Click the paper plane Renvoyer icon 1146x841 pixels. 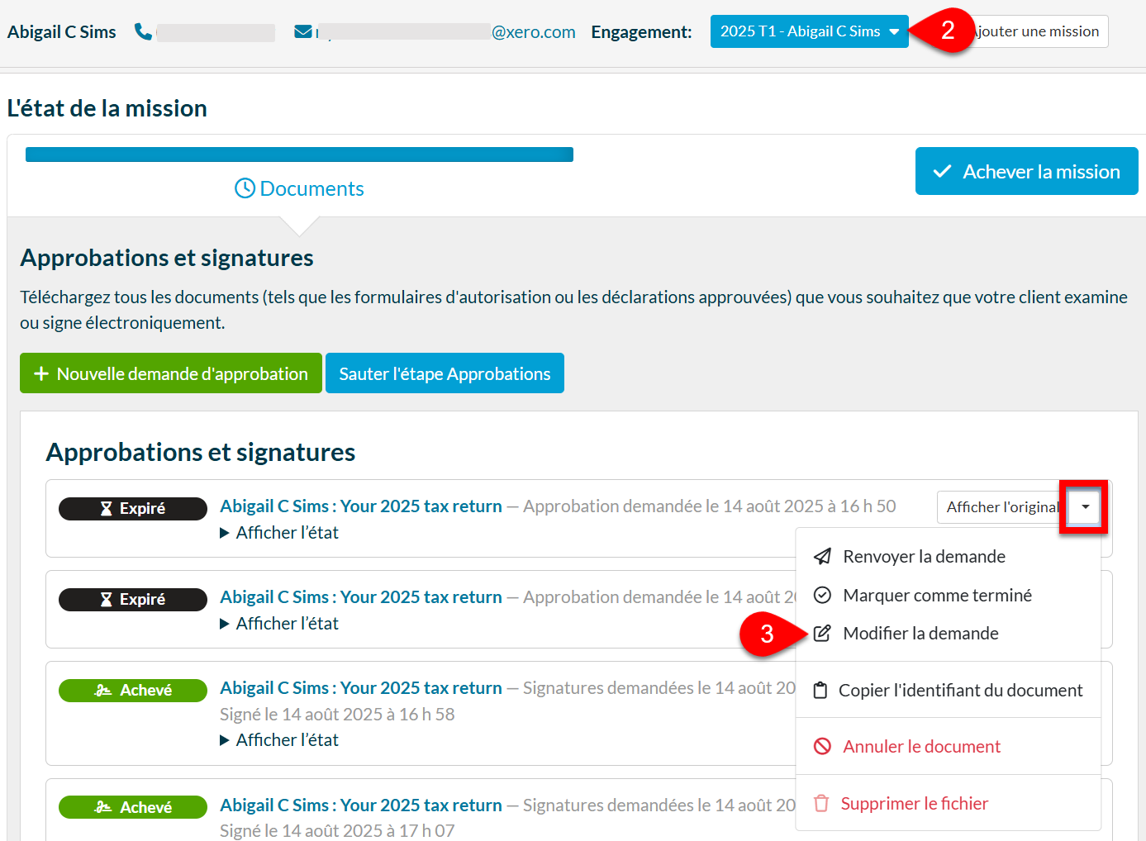[822, 557]
